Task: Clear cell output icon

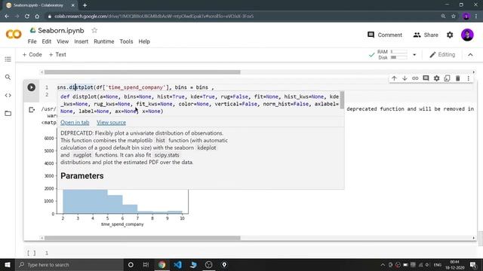Action: pyautogui.click(x=32, y=110)
